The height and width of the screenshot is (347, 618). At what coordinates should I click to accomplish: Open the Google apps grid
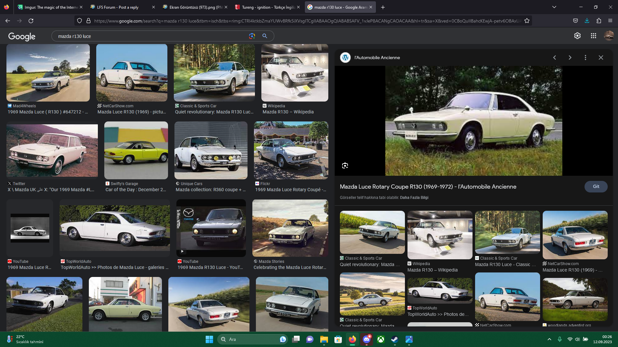[x=594, y=36]
